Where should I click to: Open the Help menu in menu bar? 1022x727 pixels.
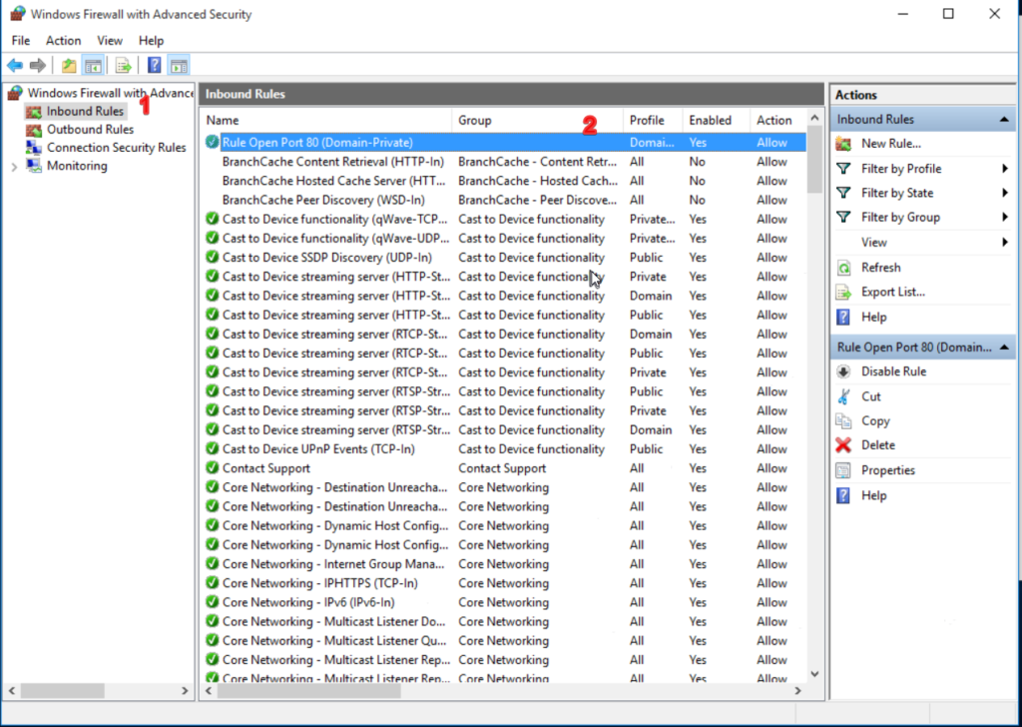coord(152,40)
